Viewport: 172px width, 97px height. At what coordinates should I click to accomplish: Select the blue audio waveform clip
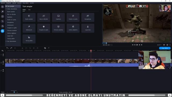(x=72, y=65)
